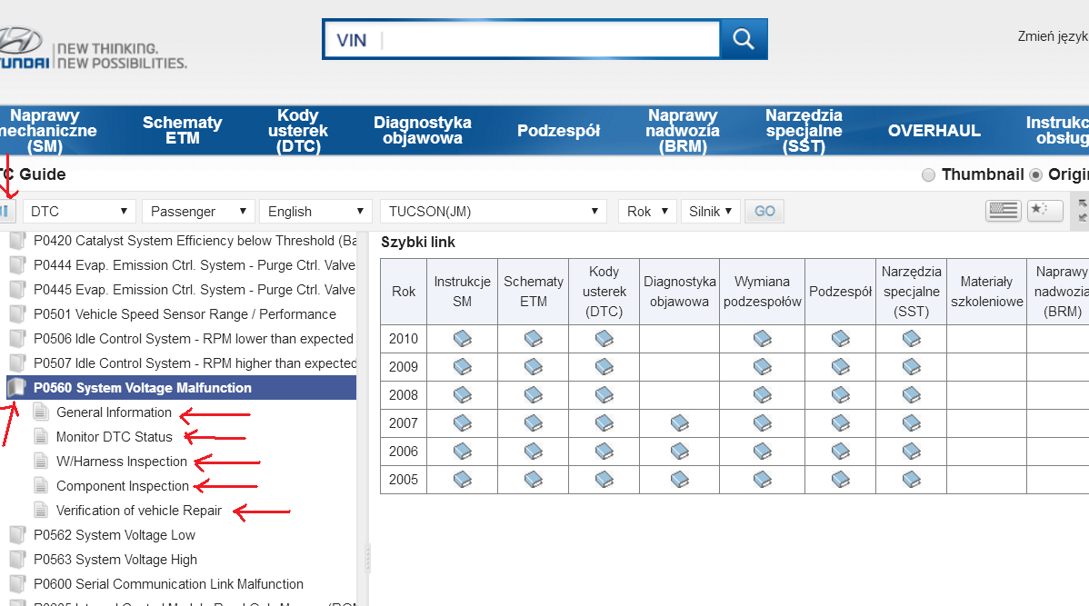Expand P0563 System Voltage High node

[17, 560]
